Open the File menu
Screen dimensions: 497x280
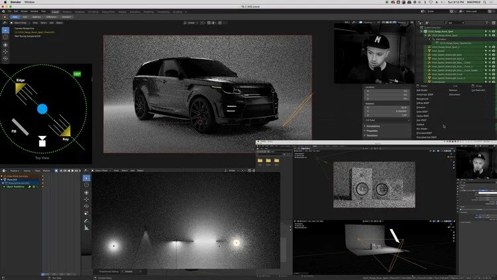9,11
